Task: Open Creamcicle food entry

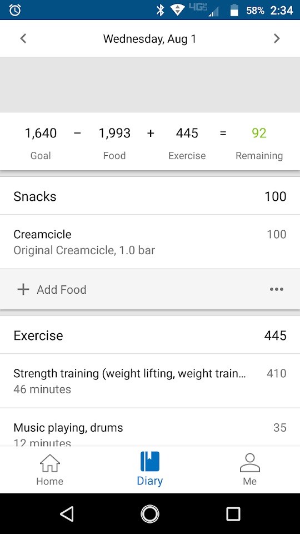Action: point(150,242)
